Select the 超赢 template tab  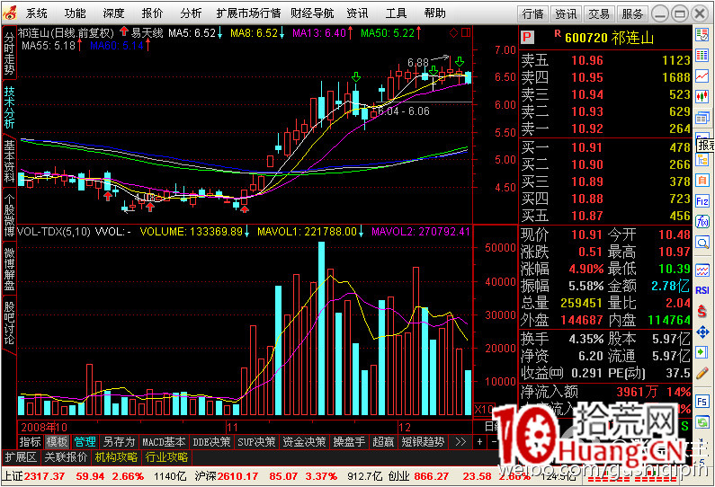coord(383,441)
